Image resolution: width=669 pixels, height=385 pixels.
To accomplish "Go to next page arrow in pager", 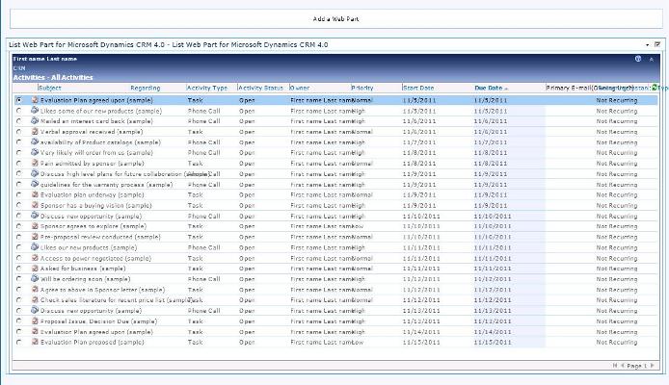I will 653,366.
